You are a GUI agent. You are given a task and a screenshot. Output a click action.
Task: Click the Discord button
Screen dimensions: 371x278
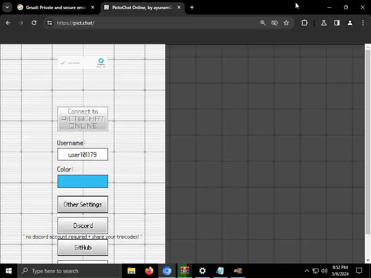(x=83, y=226)
